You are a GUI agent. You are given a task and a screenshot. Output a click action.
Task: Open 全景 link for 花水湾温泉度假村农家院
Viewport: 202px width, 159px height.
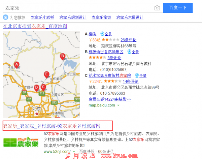(143, 75)
